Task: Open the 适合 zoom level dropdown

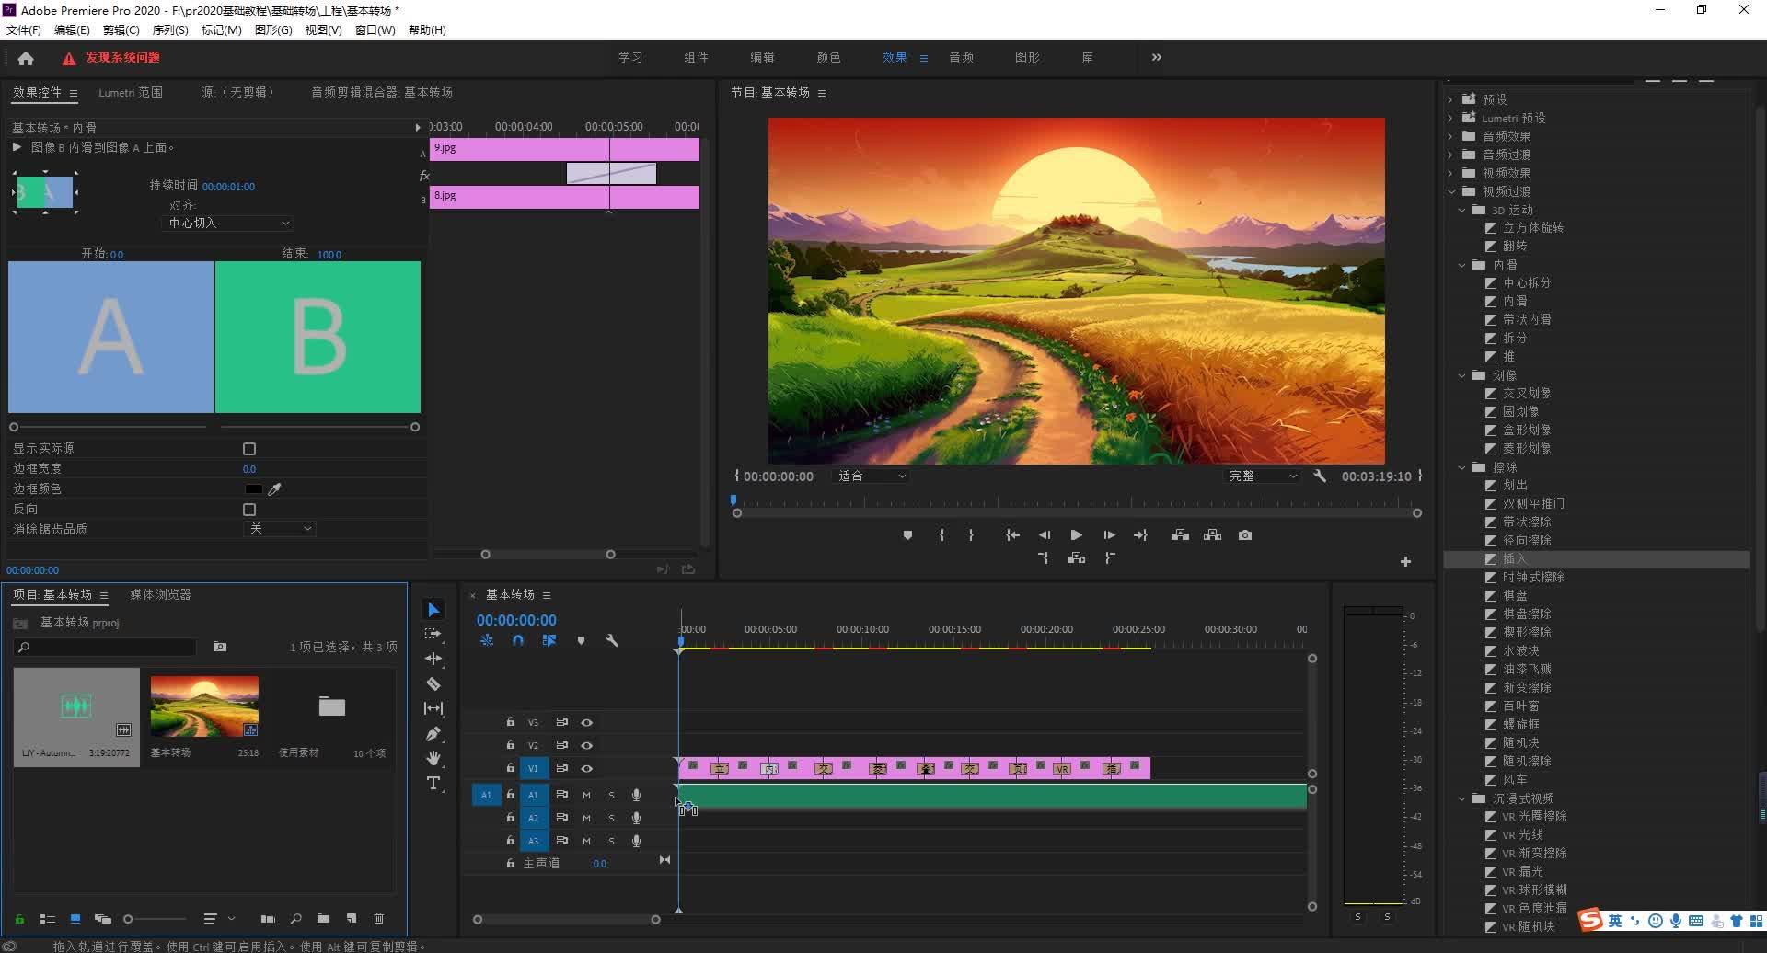Action: [871, 476]
